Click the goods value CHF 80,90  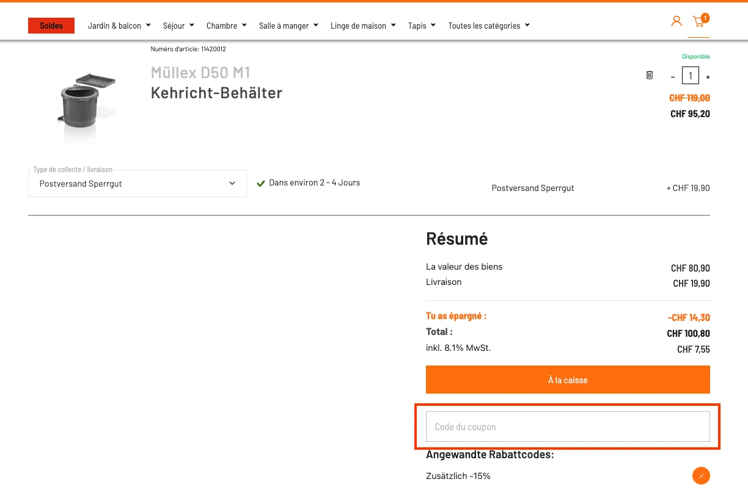pos(691,268)
